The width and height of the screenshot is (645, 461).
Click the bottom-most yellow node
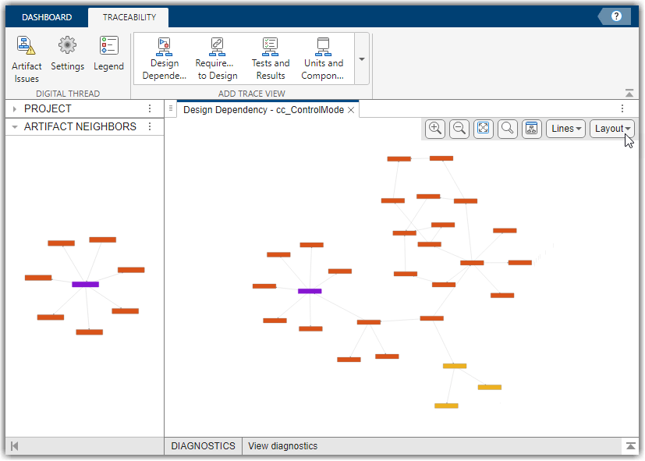coord(446,406)
